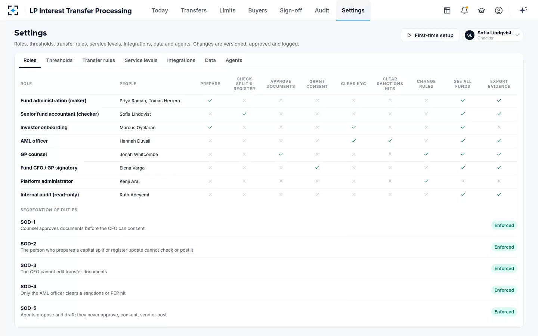Switch to the Data settings tab

pyautogui.click(x=210, y=60)
